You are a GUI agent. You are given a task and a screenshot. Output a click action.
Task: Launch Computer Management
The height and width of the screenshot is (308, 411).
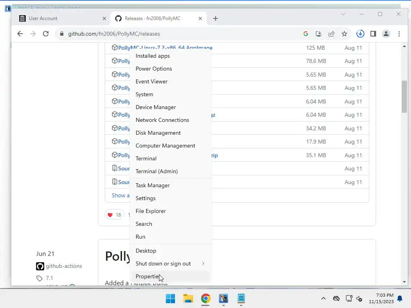coord(170,146)
